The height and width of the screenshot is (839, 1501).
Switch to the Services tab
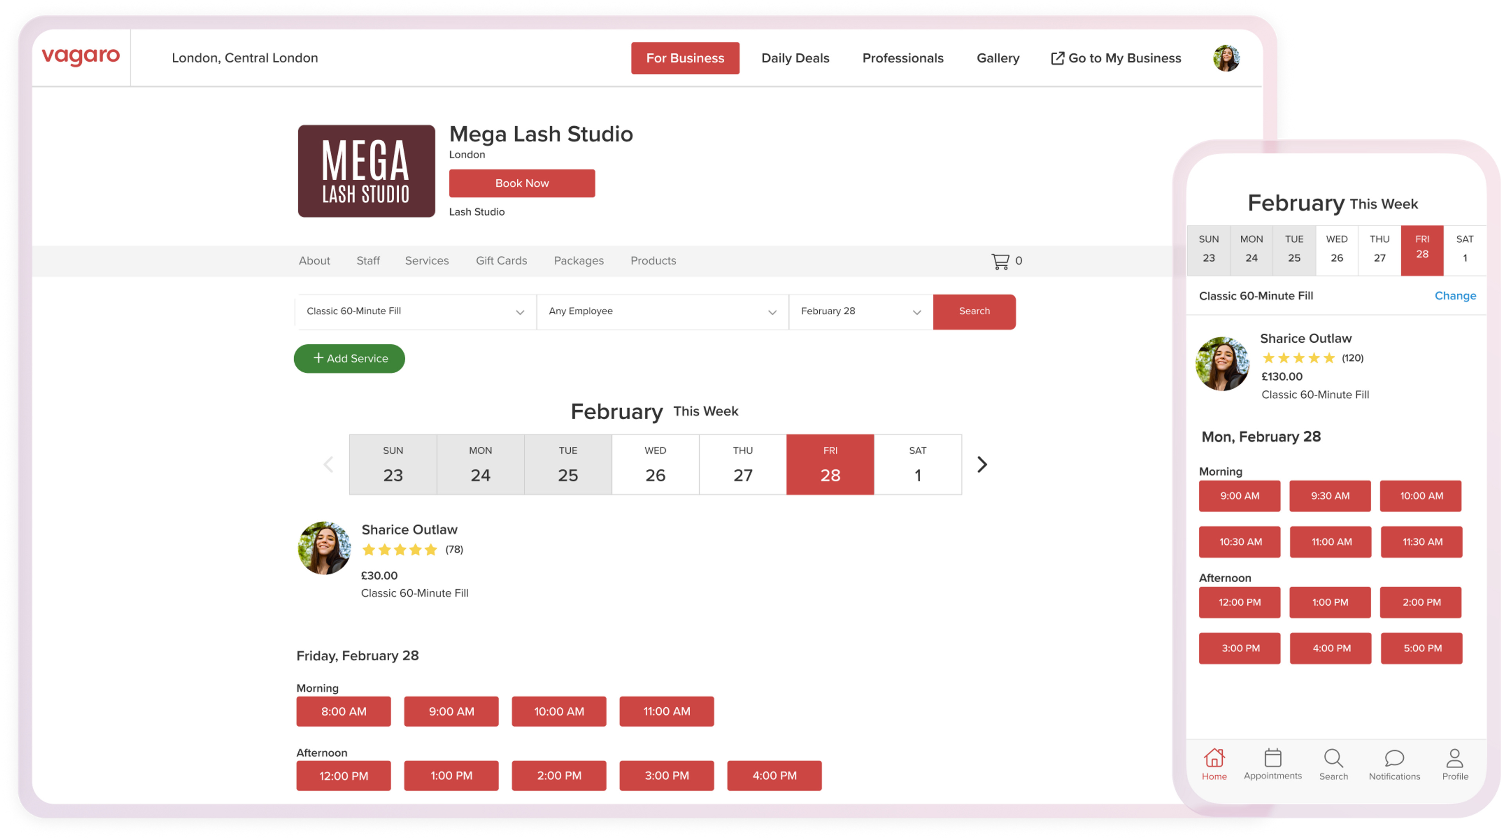[x=426, y=260]
